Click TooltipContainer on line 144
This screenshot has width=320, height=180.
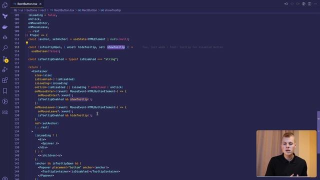55,171
